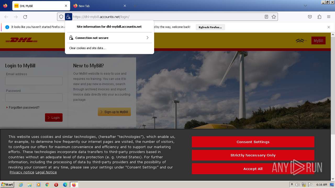Viewport: 335px width, 188px height.
Task: Open a new tab with plus button
Action: (135, 6)
